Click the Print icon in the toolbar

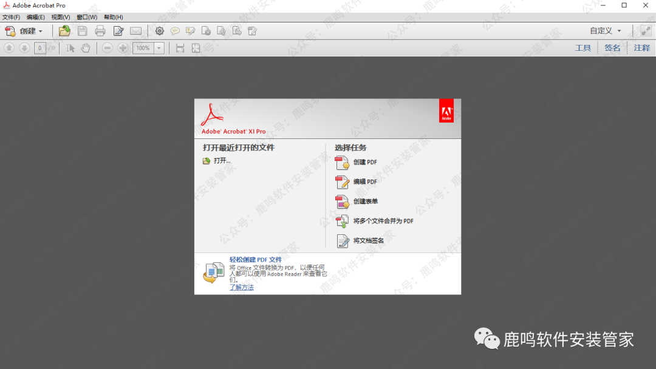(100, 31)
